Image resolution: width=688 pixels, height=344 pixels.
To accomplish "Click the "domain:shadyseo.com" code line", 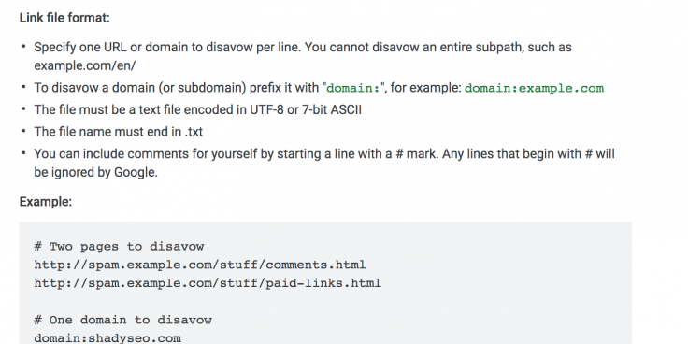I will click(x=107, y=338).
